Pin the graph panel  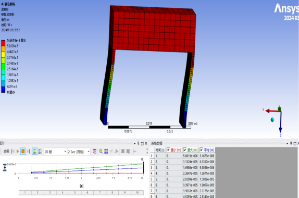click(139, 143)
